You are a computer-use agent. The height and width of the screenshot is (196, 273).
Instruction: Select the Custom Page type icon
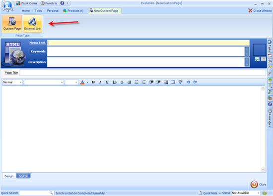pos(12,24)
